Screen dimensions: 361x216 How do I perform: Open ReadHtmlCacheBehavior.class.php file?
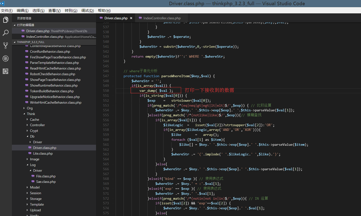[55, 68]
